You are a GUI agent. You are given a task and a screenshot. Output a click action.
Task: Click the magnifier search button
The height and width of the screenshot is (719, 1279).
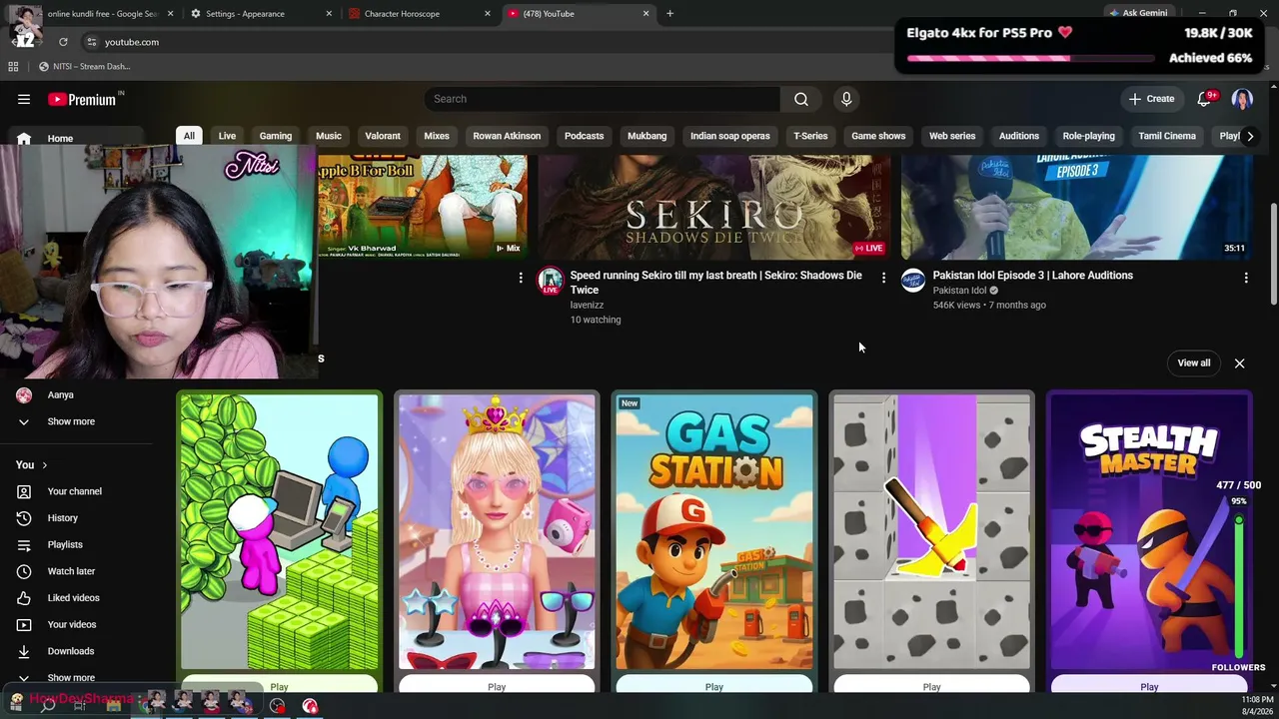pyautogui.click(x=801, y=99)
